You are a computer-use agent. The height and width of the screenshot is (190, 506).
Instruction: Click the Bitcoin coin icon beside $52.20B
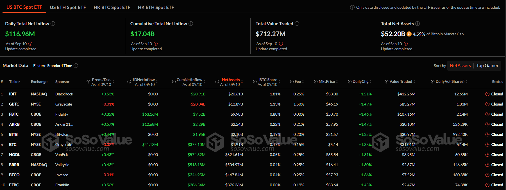point(409,34)
